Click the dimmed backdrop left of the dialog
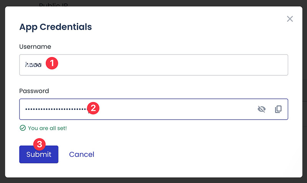 coord(2,92)
